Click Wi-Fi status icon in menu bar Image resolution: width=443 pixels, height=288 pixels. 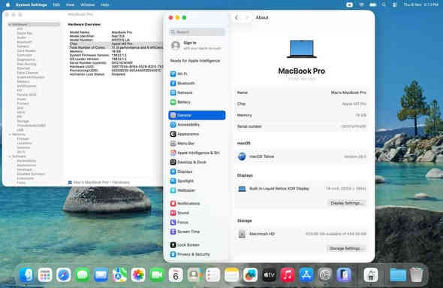[x=361, y=5]
